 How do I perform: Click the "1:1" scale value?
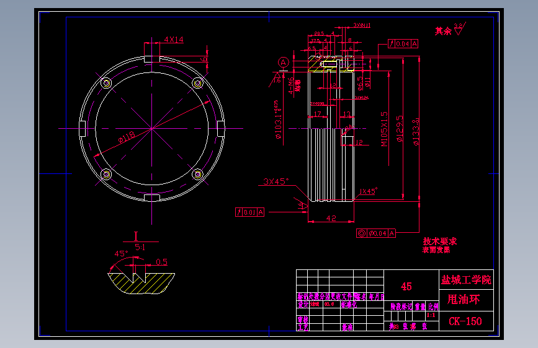click(x=431, y=315)
